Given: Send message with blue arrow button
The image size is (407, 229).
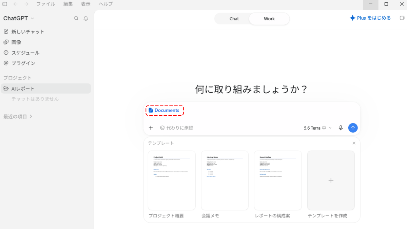Looking at the screenshot, I should [x=353, y=128].
